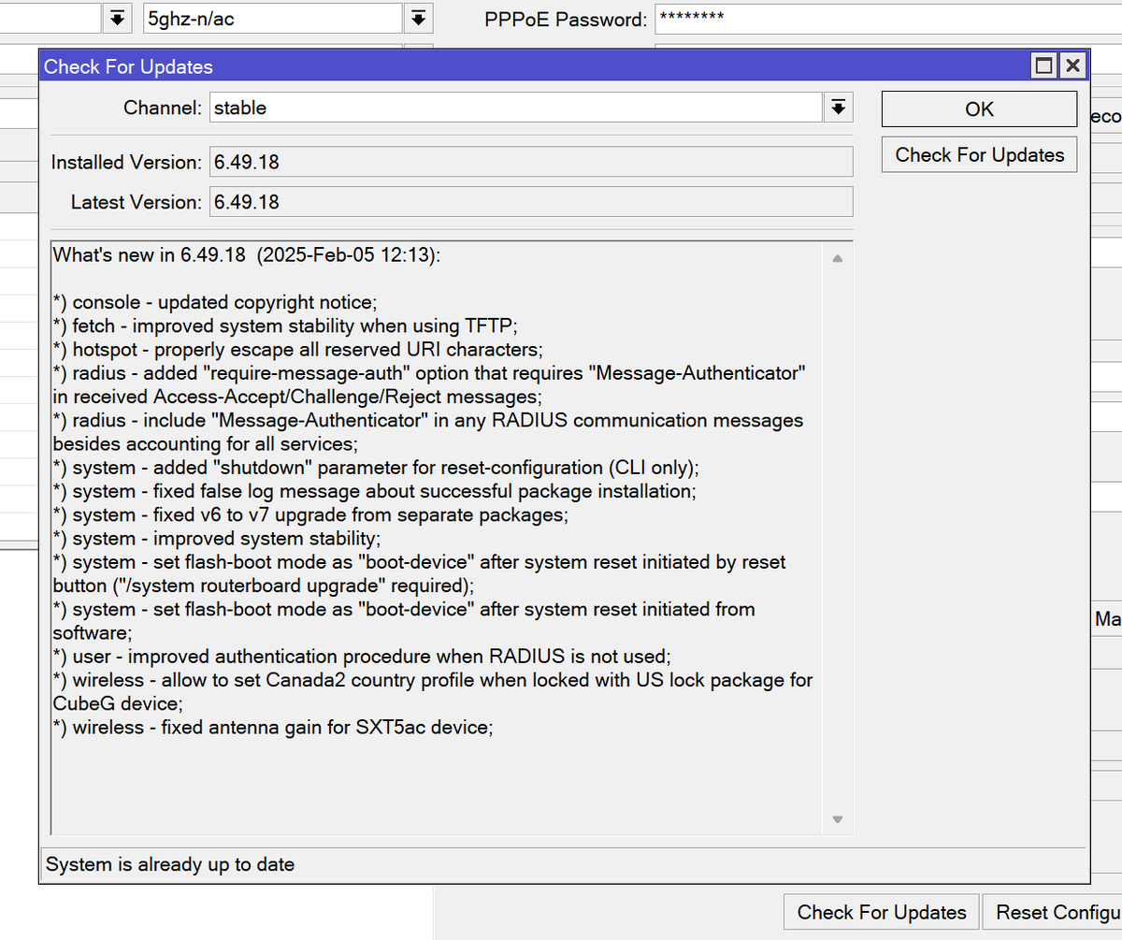Click the Latest Version field
This screenshot has height=940, width=1122.
pos(531,202)
